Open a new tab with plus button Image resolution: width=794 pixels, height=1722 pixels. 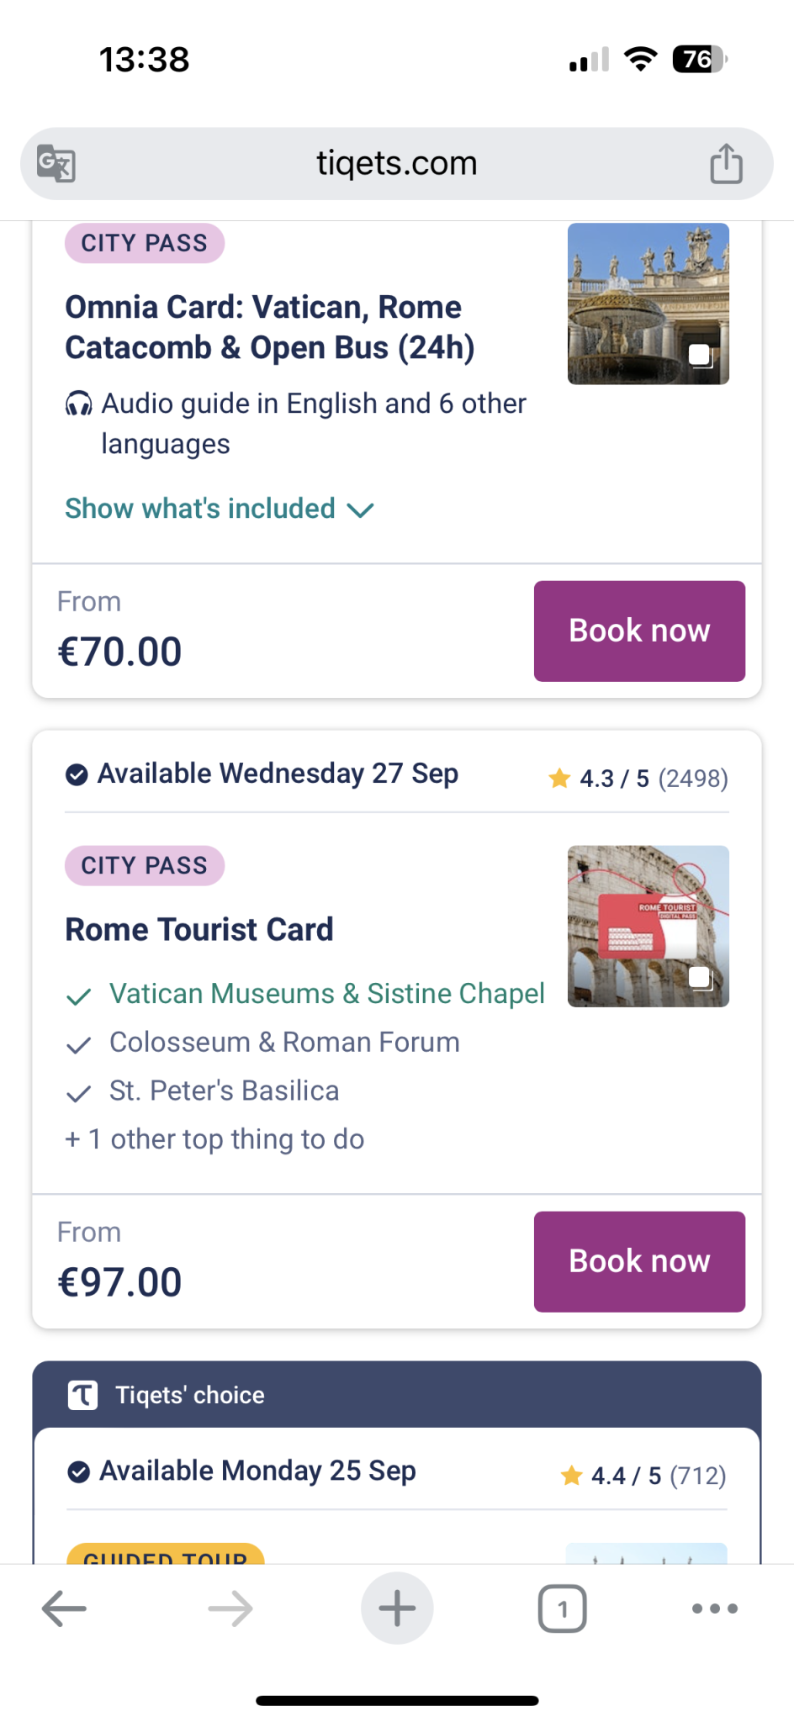397,1608
